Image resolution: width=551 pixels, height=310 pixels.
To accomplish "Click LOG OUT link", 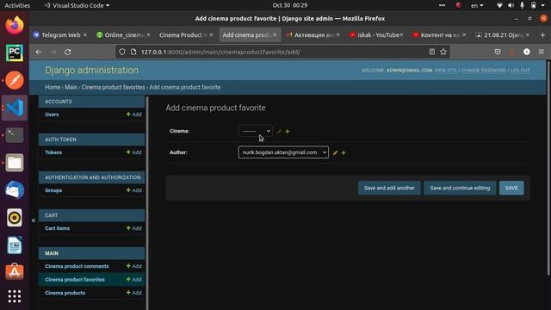I will [520, 71].
